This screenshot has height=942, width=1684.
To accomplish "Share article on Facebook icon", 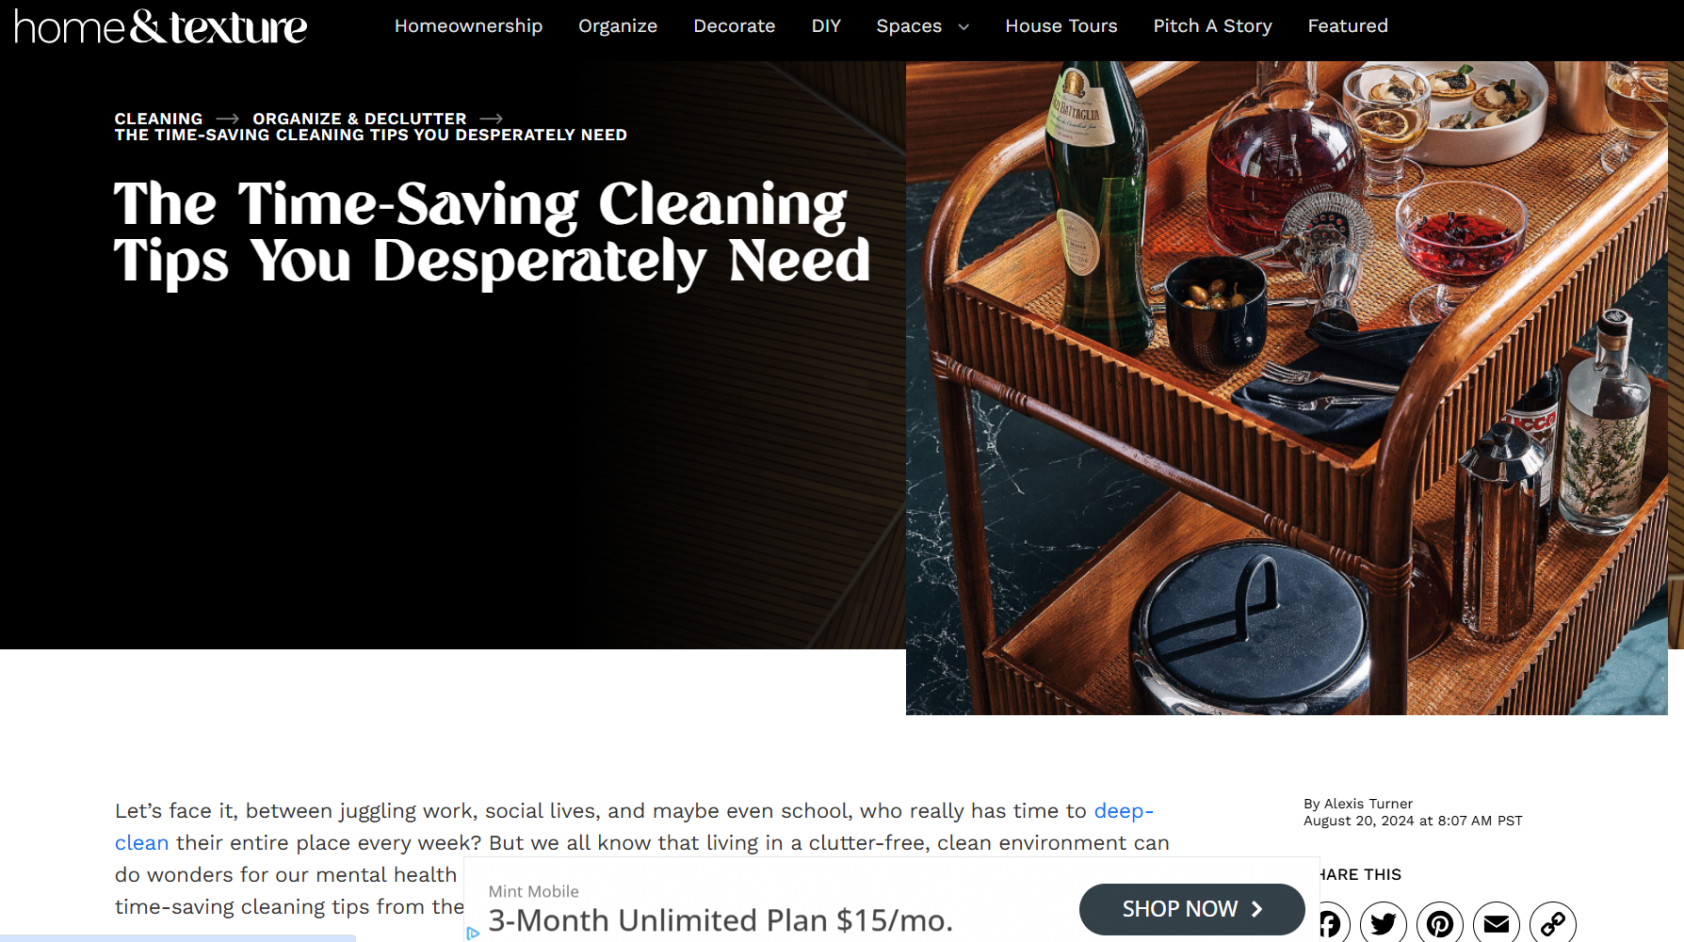I will 1328,924.
